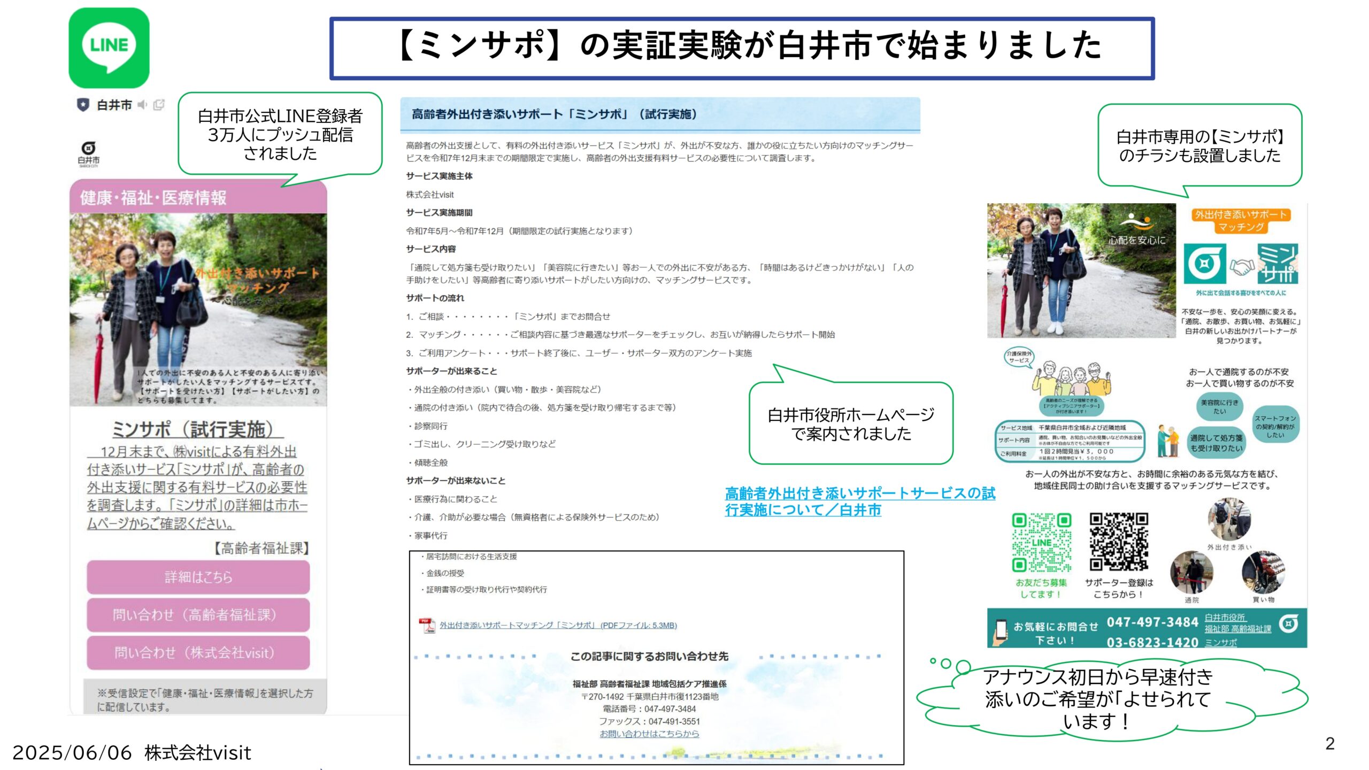Click the LINE message photo of two women

tap(198, 310)
